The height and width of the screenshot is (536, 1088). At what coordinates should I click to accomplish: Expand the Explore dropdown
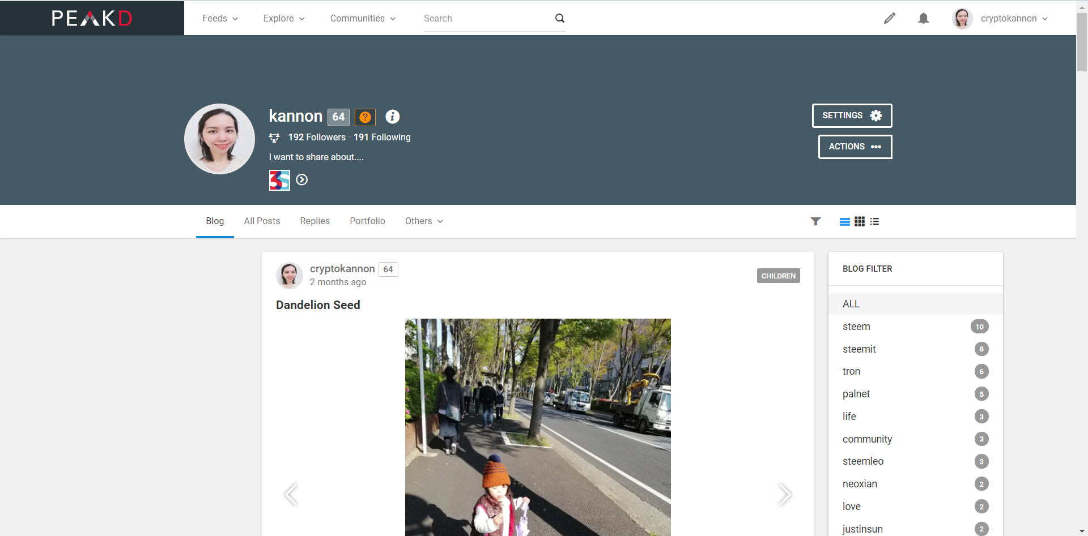coord(284,18)
